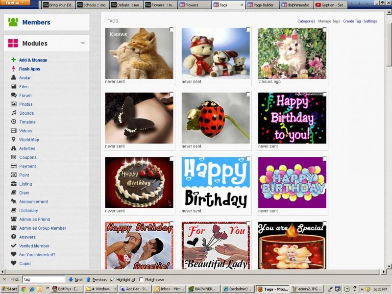Click the Cupid heart icon

tap(14, 264)
